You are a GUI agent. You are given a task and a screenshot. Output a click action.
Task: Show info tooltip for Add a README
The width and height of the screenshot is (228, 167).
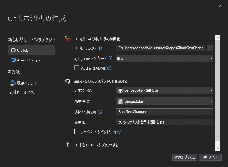coord(109,68)
